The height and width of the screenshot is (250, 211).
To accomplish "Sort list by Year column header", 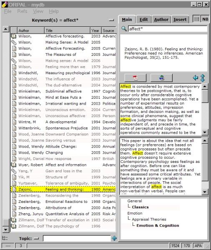I will coord(96,30).
